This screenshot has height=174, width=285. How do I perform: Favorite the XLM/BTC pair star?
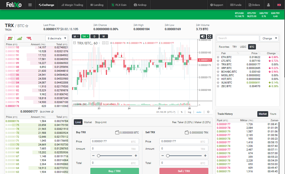[218, 83]
